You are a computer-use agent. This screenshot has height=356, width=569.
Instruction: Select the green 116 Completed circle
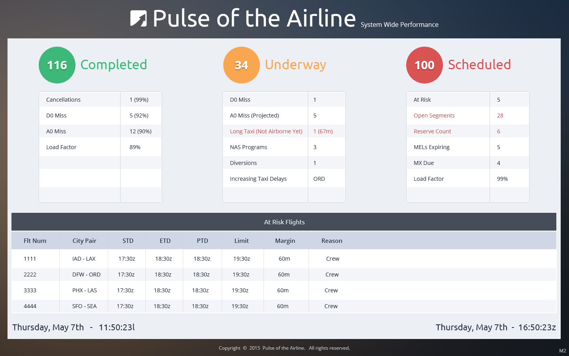(x=57, y=65)
